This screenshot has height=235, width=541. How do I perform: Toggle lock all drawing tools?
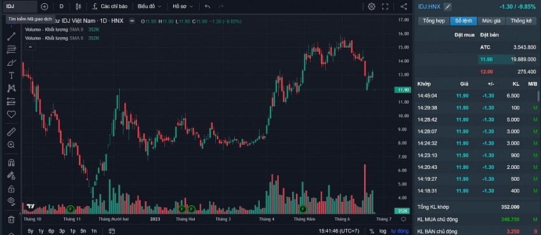[x=11, y=189]
